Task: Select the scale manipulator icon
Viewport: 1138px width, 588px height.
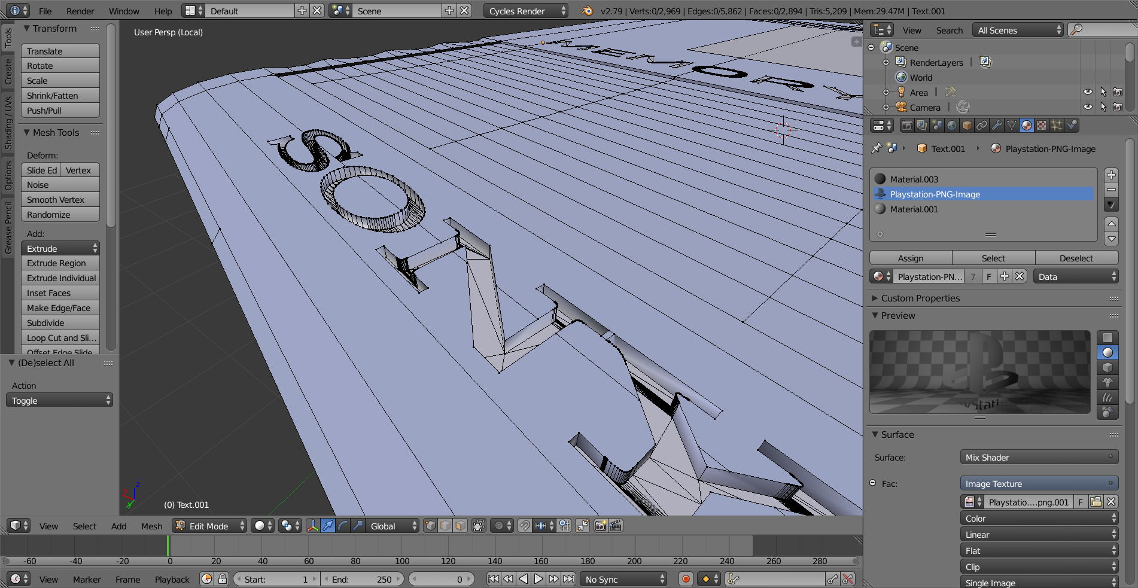Action: (x=358, y=526)
